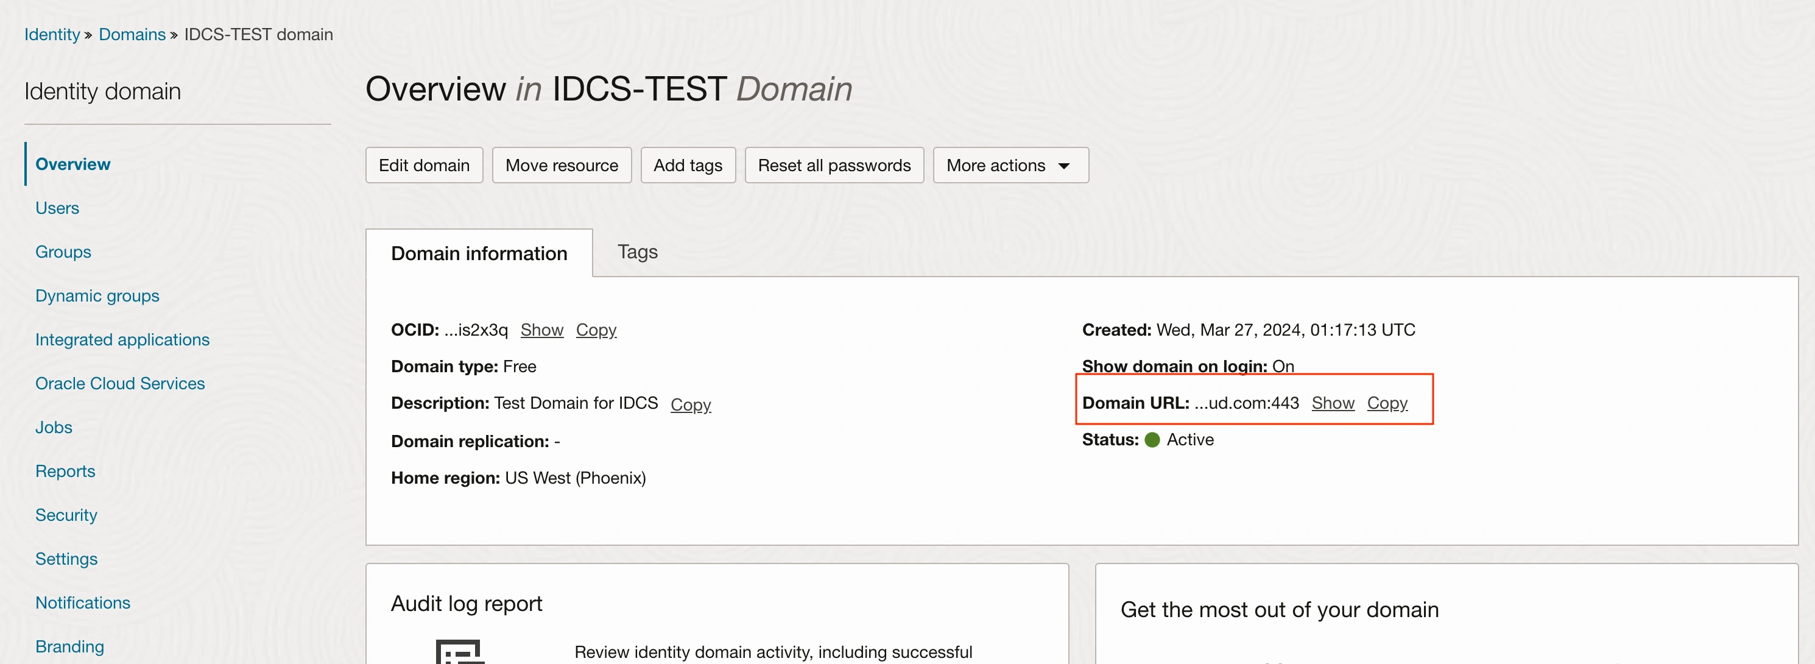The image size is (1815, 664).
Task: Go to the Security settings
Action: [x=66, y=515]
